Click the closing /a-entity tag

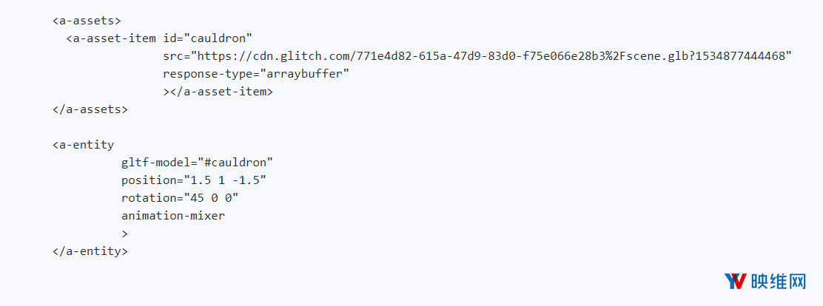coord(90,251)
